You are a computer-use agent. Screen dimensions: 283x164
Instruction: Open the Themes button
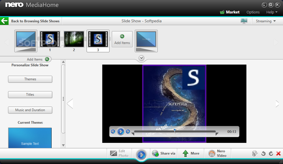pyautogui.click(x=30, y=79)
